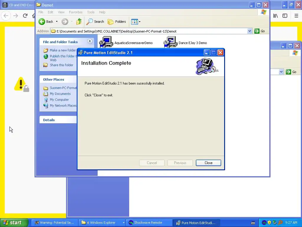Click the My Computer icon in sidebar
Viewport: 302px width, 227px height.
coord(46,100)
